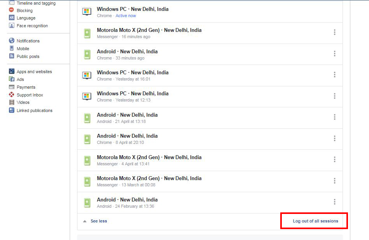Open options for Android session 24 February
This screenshot has width=369, height=240.
334,202
